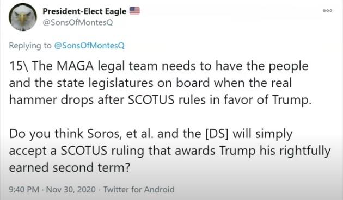Open the 9:40 PM timestamp

(24, 189)
